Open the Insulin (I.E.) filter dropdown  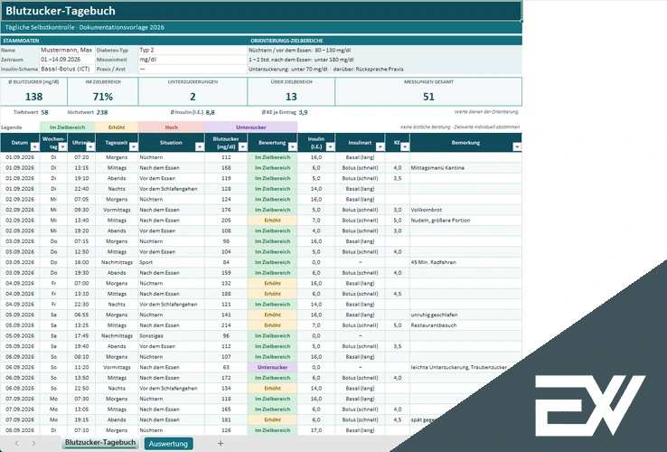[x=330, y=146]
